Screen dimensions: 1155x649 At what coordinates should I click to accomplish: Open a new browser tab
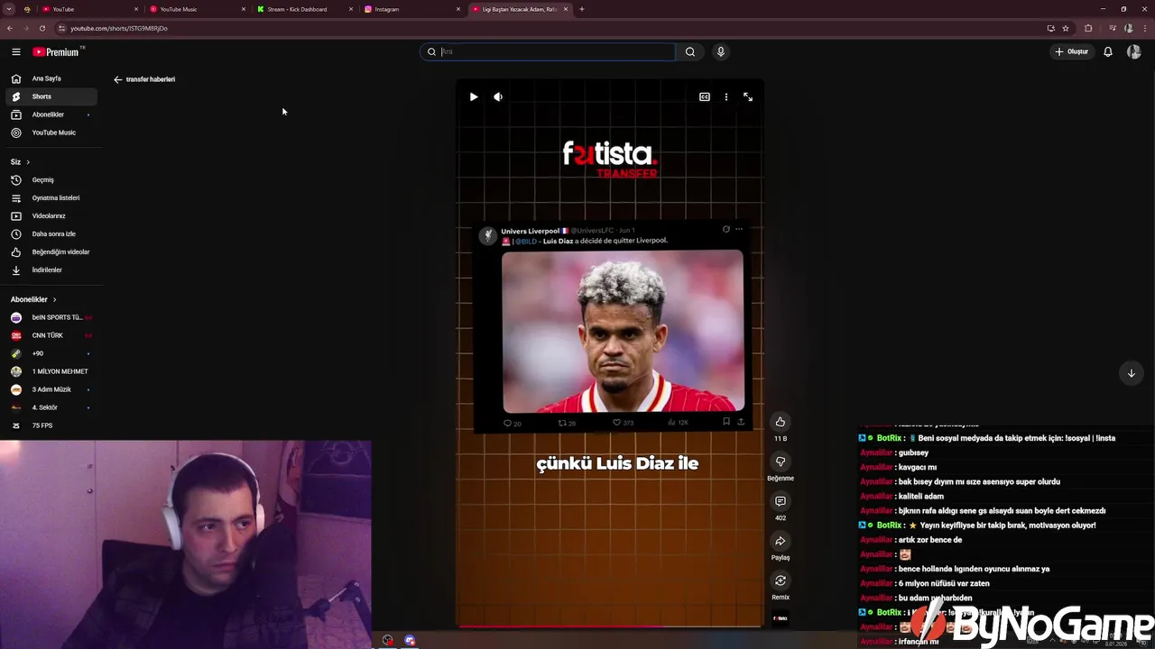(x=582, y=9)
